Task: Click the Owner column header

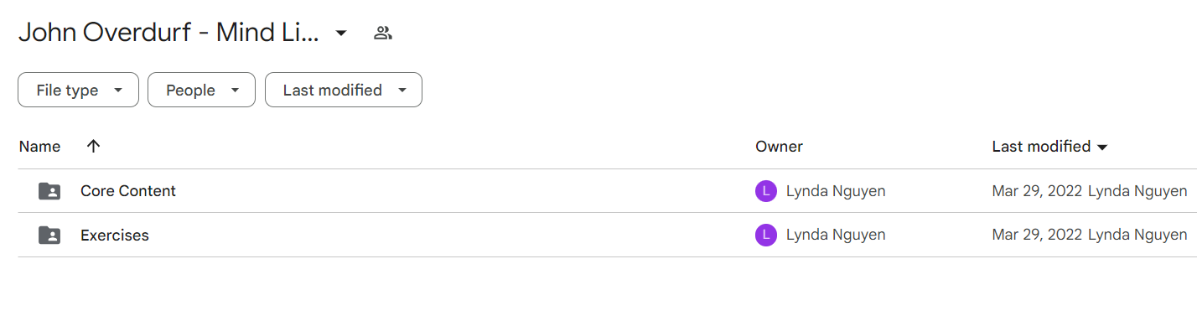Action: pos(779,147)
